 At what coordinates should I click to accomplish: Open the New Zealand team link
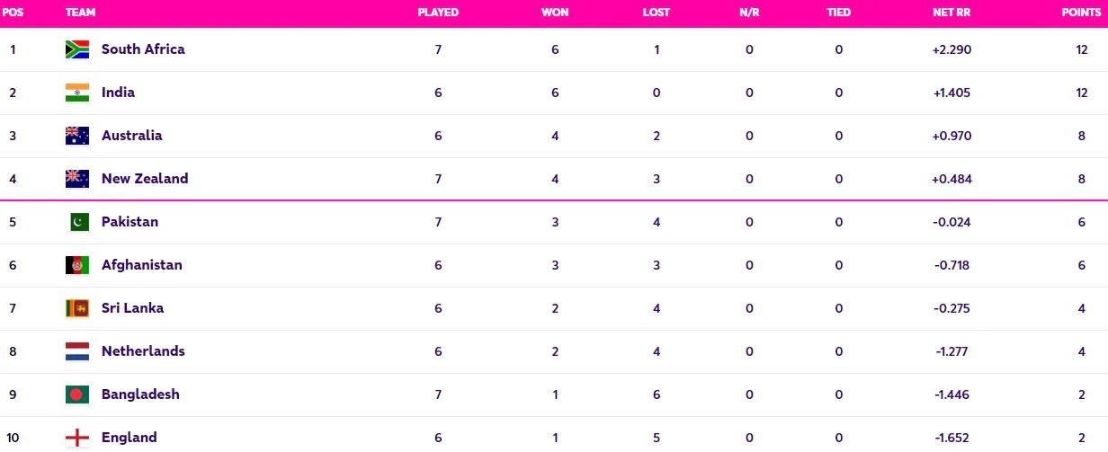tap(145, 179)
